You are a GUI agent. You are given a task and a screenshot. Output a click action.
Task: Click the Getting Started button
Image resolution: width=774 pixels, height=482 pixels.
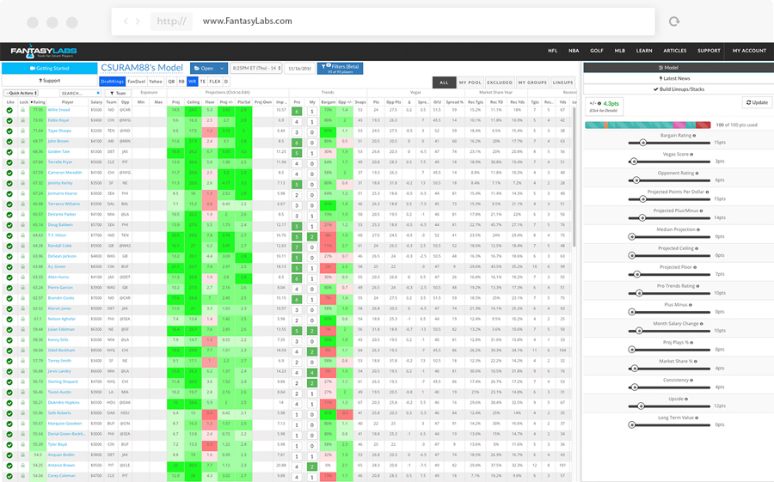point(49,69)
